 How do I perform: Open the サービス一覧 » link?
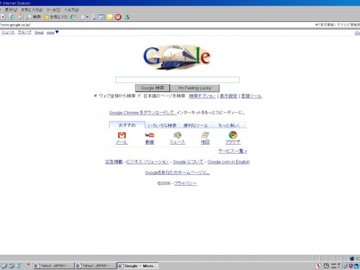[x=232, y=151]
